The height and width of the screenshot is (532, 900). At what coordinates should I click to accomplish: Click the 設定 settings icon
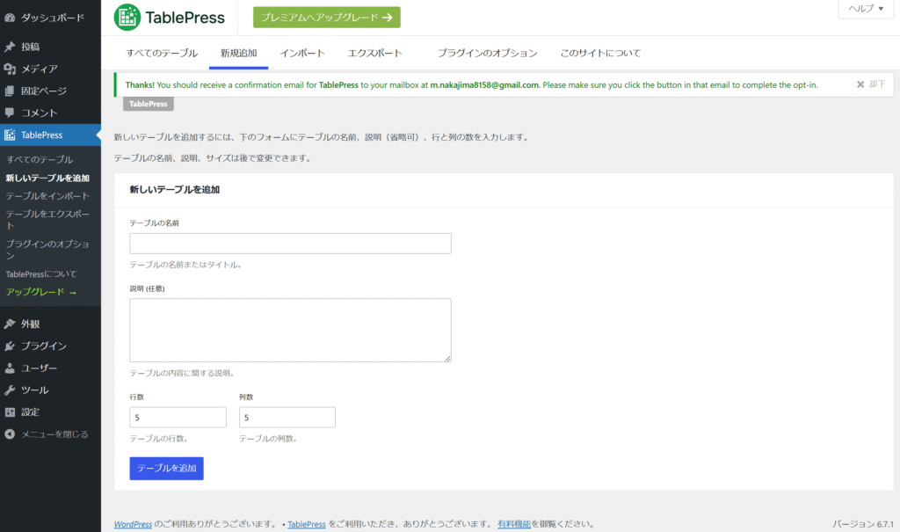(x=10, y=412)
